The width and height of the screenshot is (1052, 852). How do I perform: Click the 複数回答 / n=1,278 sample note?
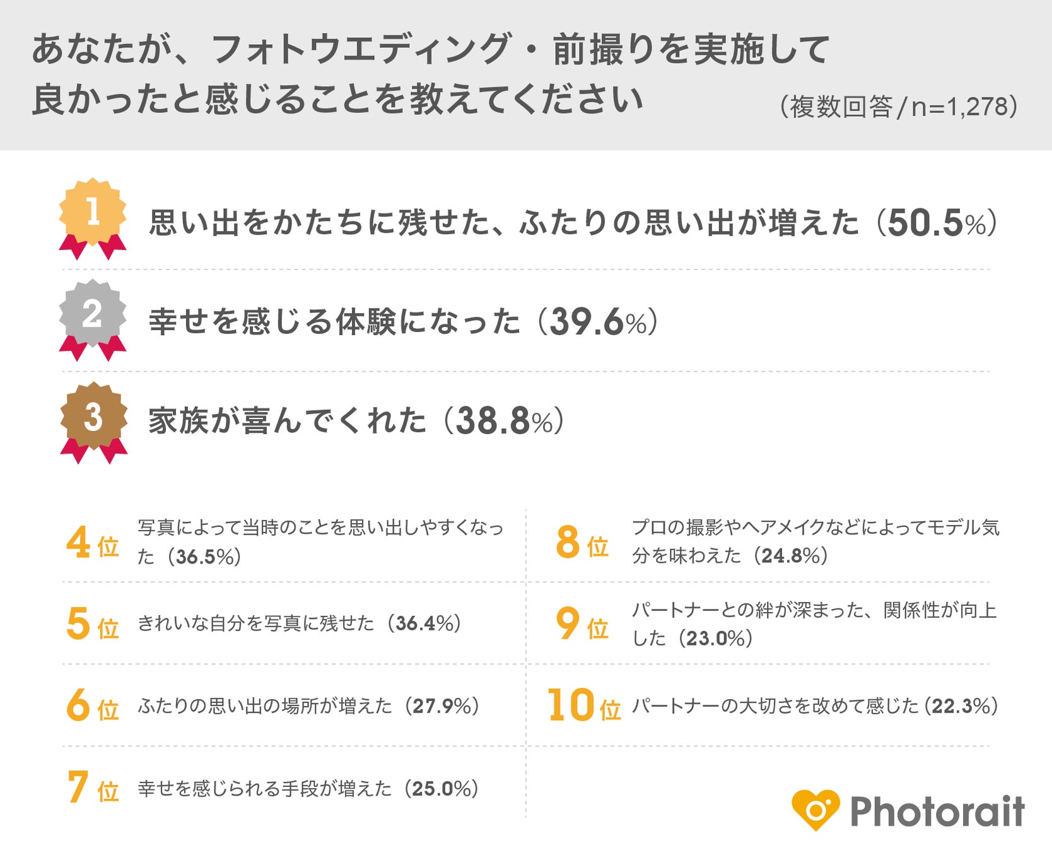(x=898, y=107)
